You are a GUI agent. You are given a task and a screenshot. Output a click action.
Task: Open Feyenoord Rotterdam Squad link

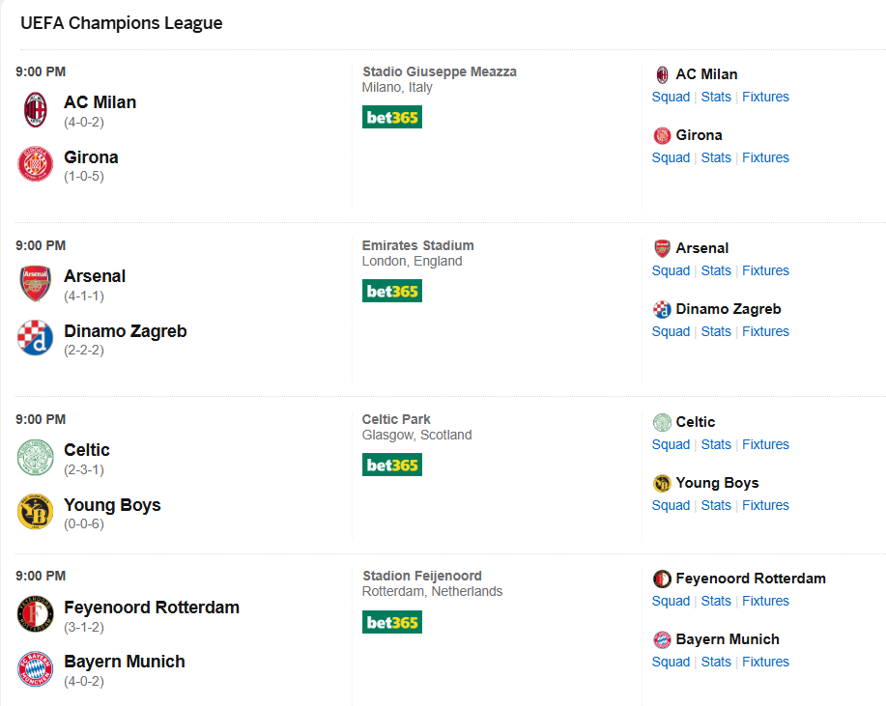pyautogui.click(x=671, y=601)
